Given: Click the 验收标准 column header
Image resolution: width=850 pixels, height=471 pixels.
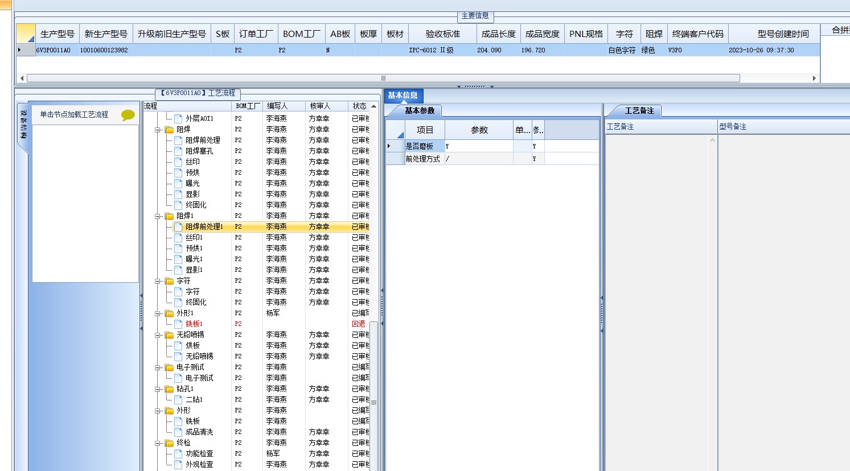Looking at the screenshot, I should pyautogui.click(x=443, y=34).
